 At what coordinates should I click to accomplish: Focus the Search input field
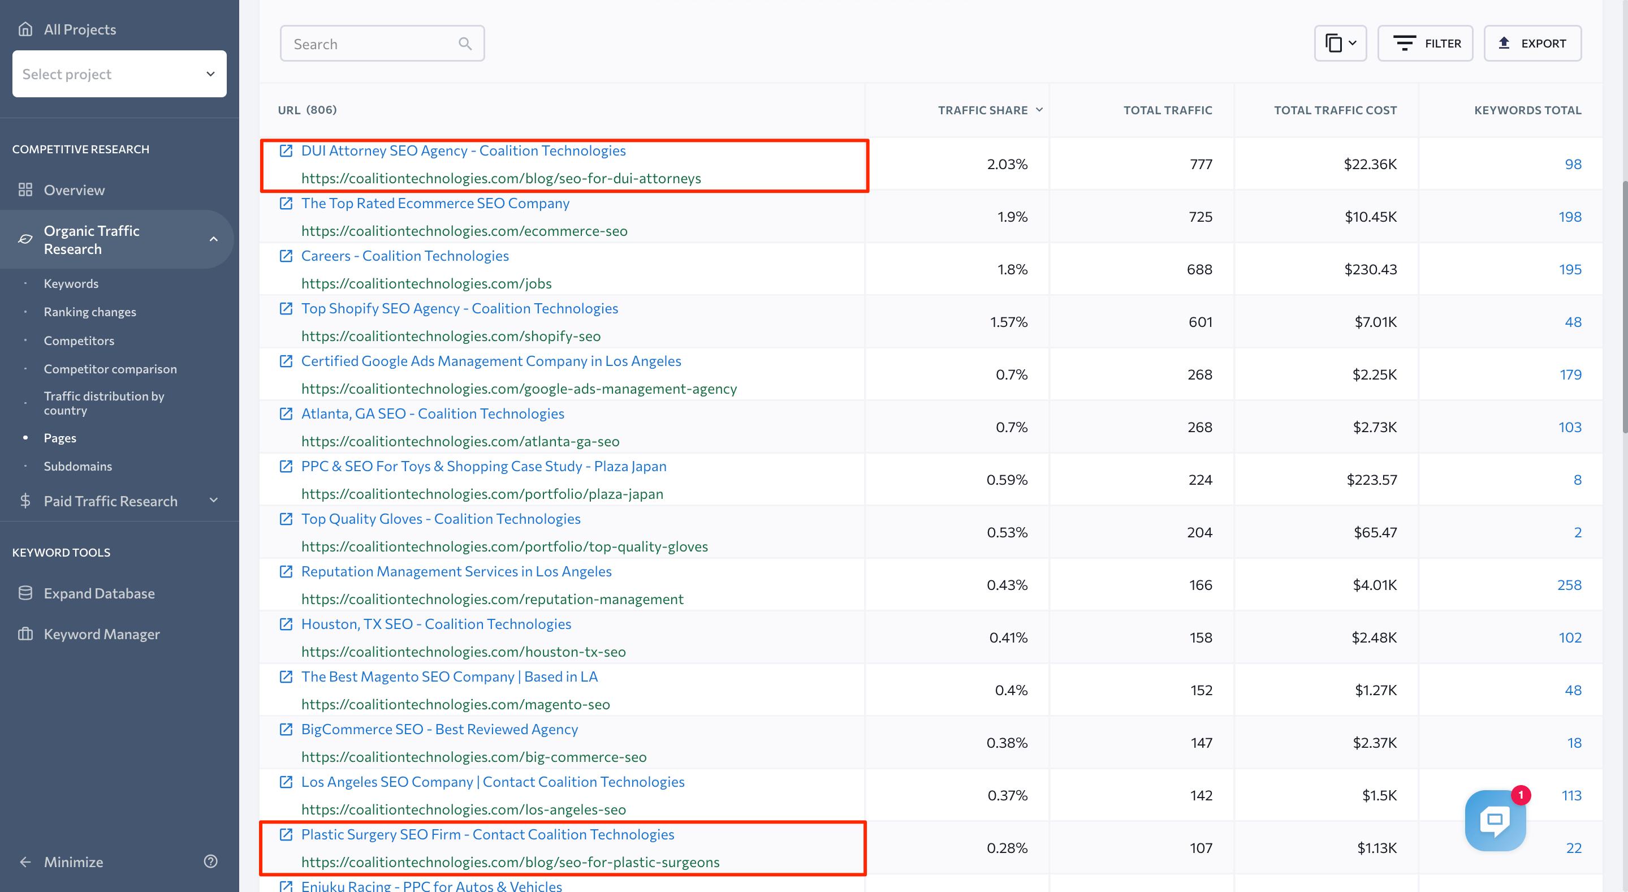[x=382, y=44]
